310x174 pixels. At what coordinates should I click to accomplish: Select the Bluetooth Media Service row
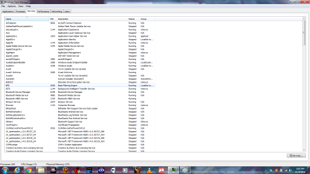point(80,95)
